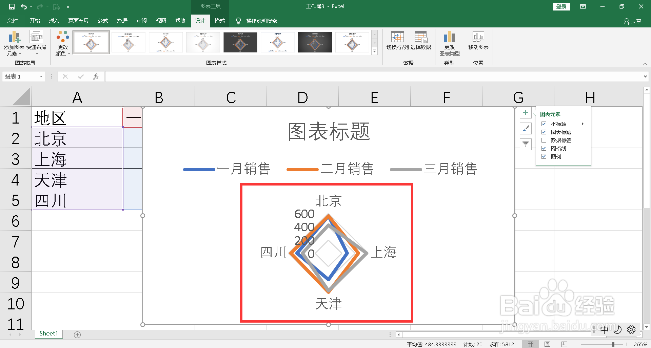This screenshot has width=651, height=348.
Task: Click the zoom slider handle
Action: 613,344
